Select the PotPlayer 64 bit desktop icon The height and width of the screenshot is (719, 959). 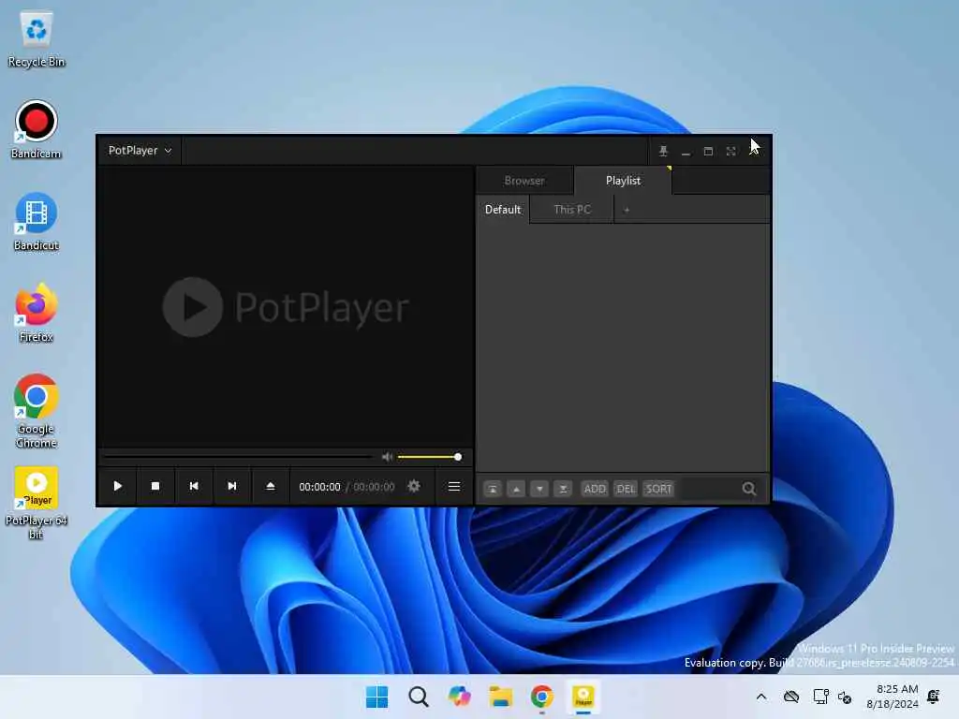[x=37, y=503]
